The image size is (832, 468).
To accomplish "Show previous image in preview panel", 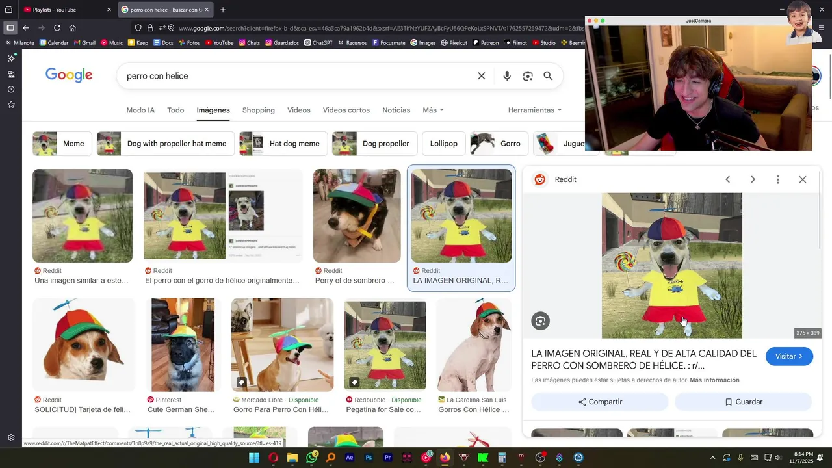I will click(728, 179).
